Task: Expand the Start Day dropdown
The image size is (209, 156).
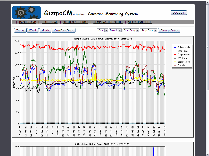Action: 131,30
